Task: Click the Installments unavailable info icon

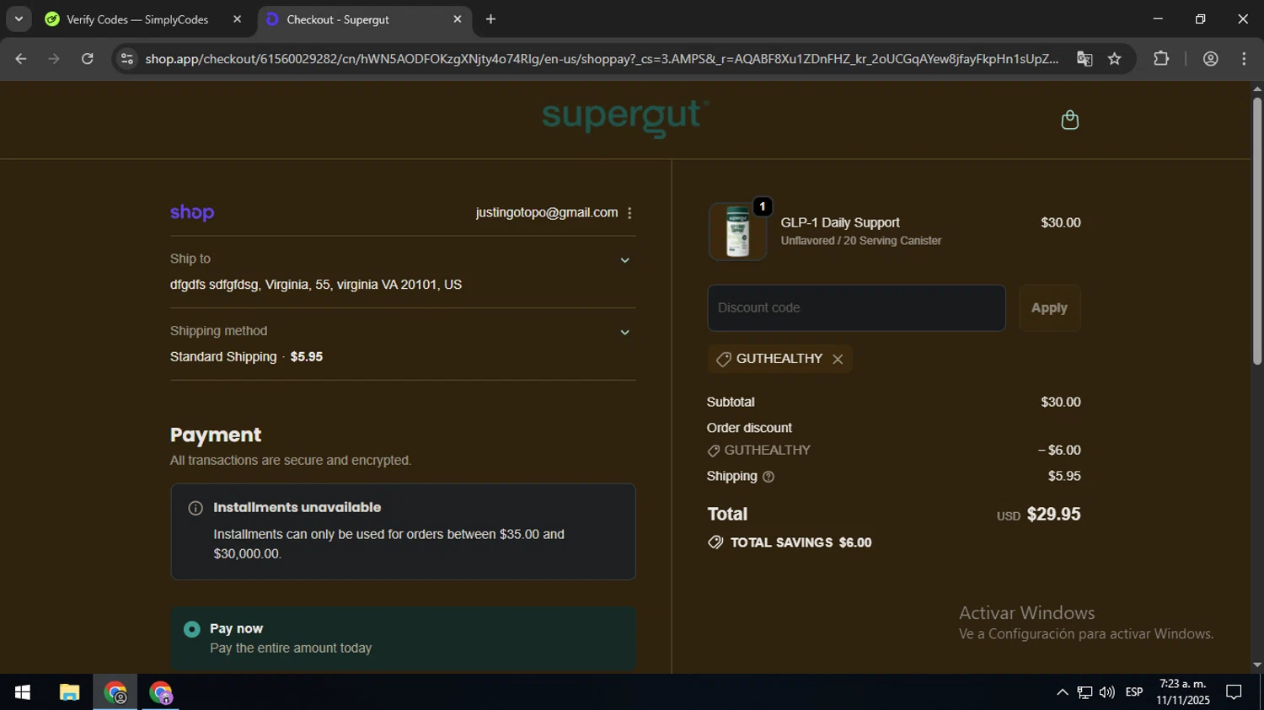Action: (x=195, y=508)
